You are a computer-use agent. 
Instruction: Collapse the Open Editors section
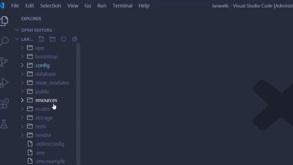point(17,30)
